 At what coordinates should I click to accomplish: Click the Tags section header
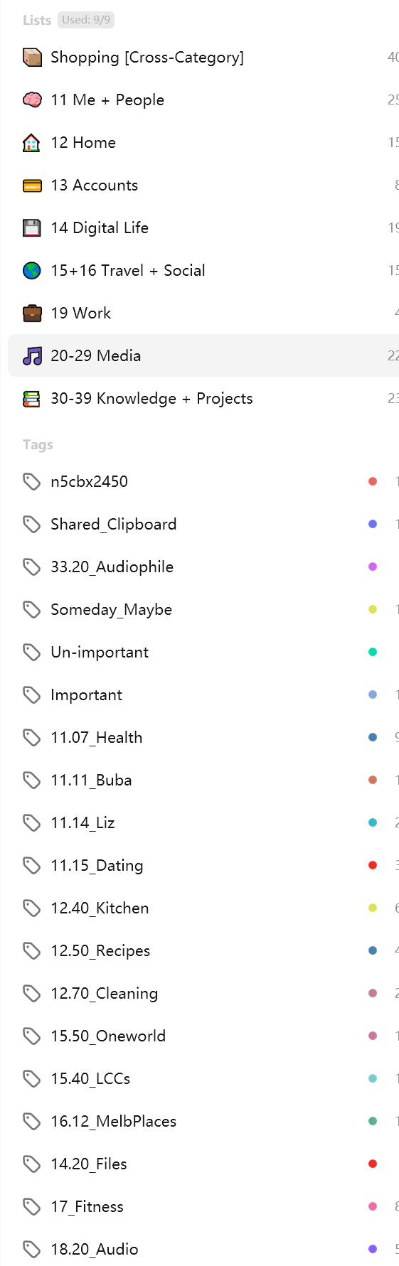click(x=38, y=445)
